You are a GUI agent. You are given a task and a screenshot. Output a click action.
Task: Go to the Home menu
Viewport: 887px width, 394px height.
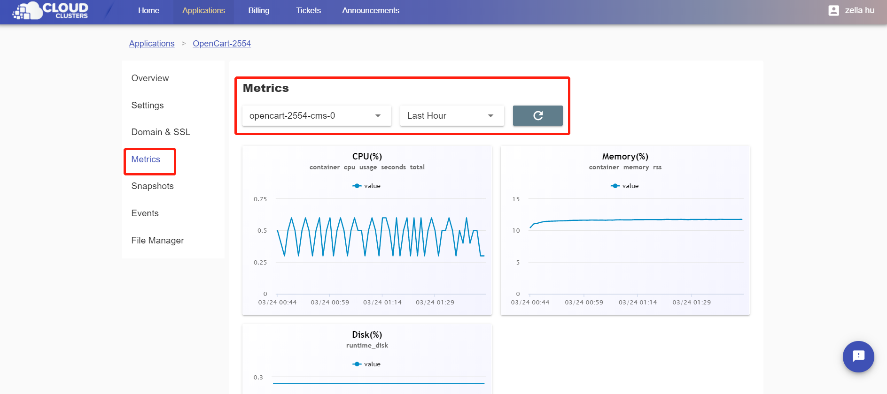(148, 10)
